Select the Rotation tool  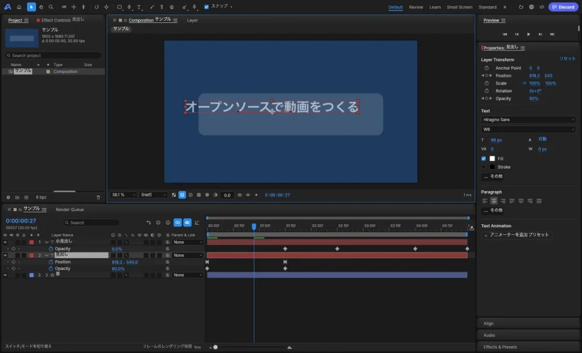pos(97,7)
